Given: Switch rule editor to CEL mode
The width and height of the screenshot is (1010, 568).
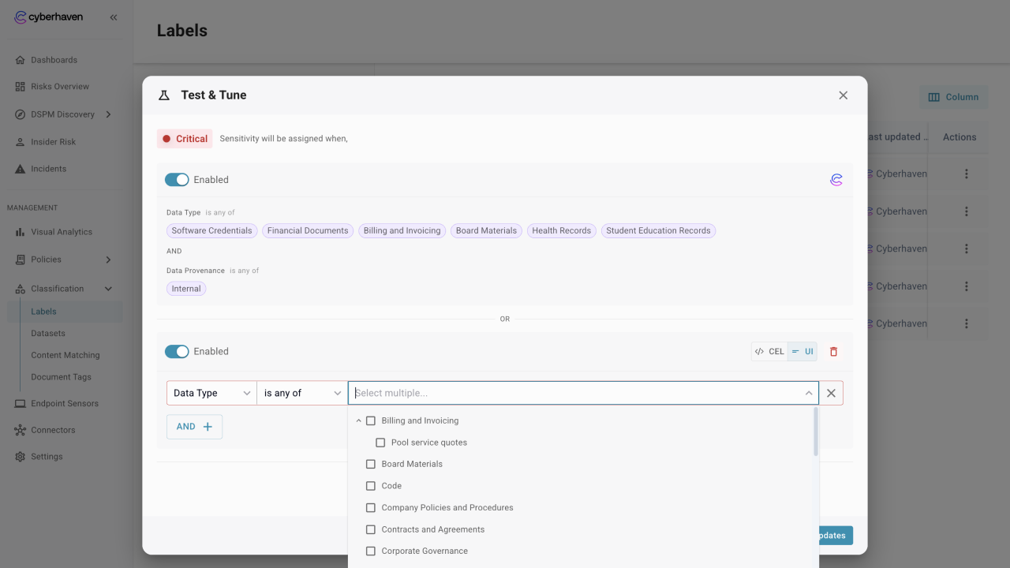Looking at the screenshot, I should tap(769, 352).
